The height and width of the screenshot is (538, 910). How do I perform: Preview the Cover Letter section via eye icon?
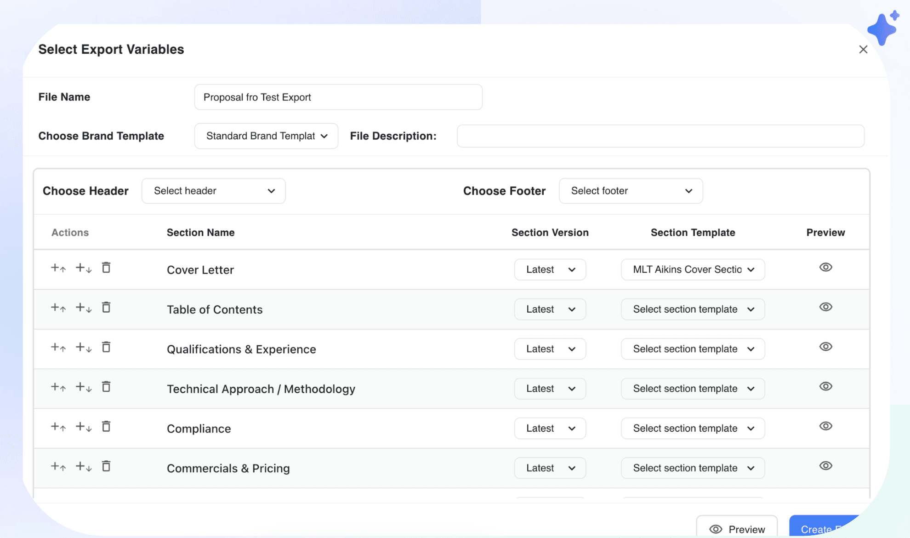click(x=825, y=268)
